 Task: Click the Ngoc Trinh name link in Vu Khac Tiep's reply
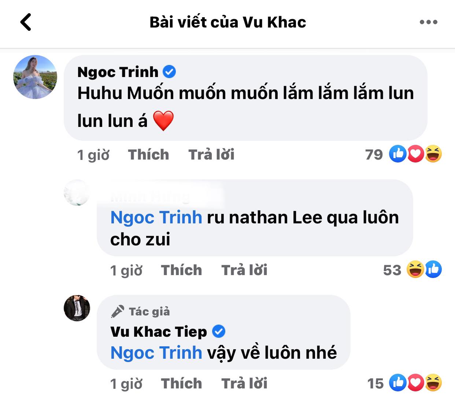[x=156, y=352]
